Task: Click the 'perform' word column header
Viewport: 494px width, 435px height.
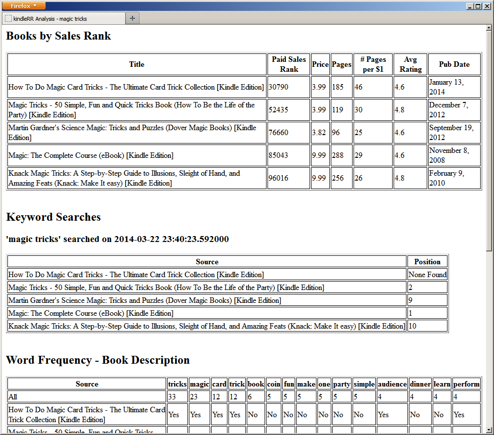Action: point(466,384)
